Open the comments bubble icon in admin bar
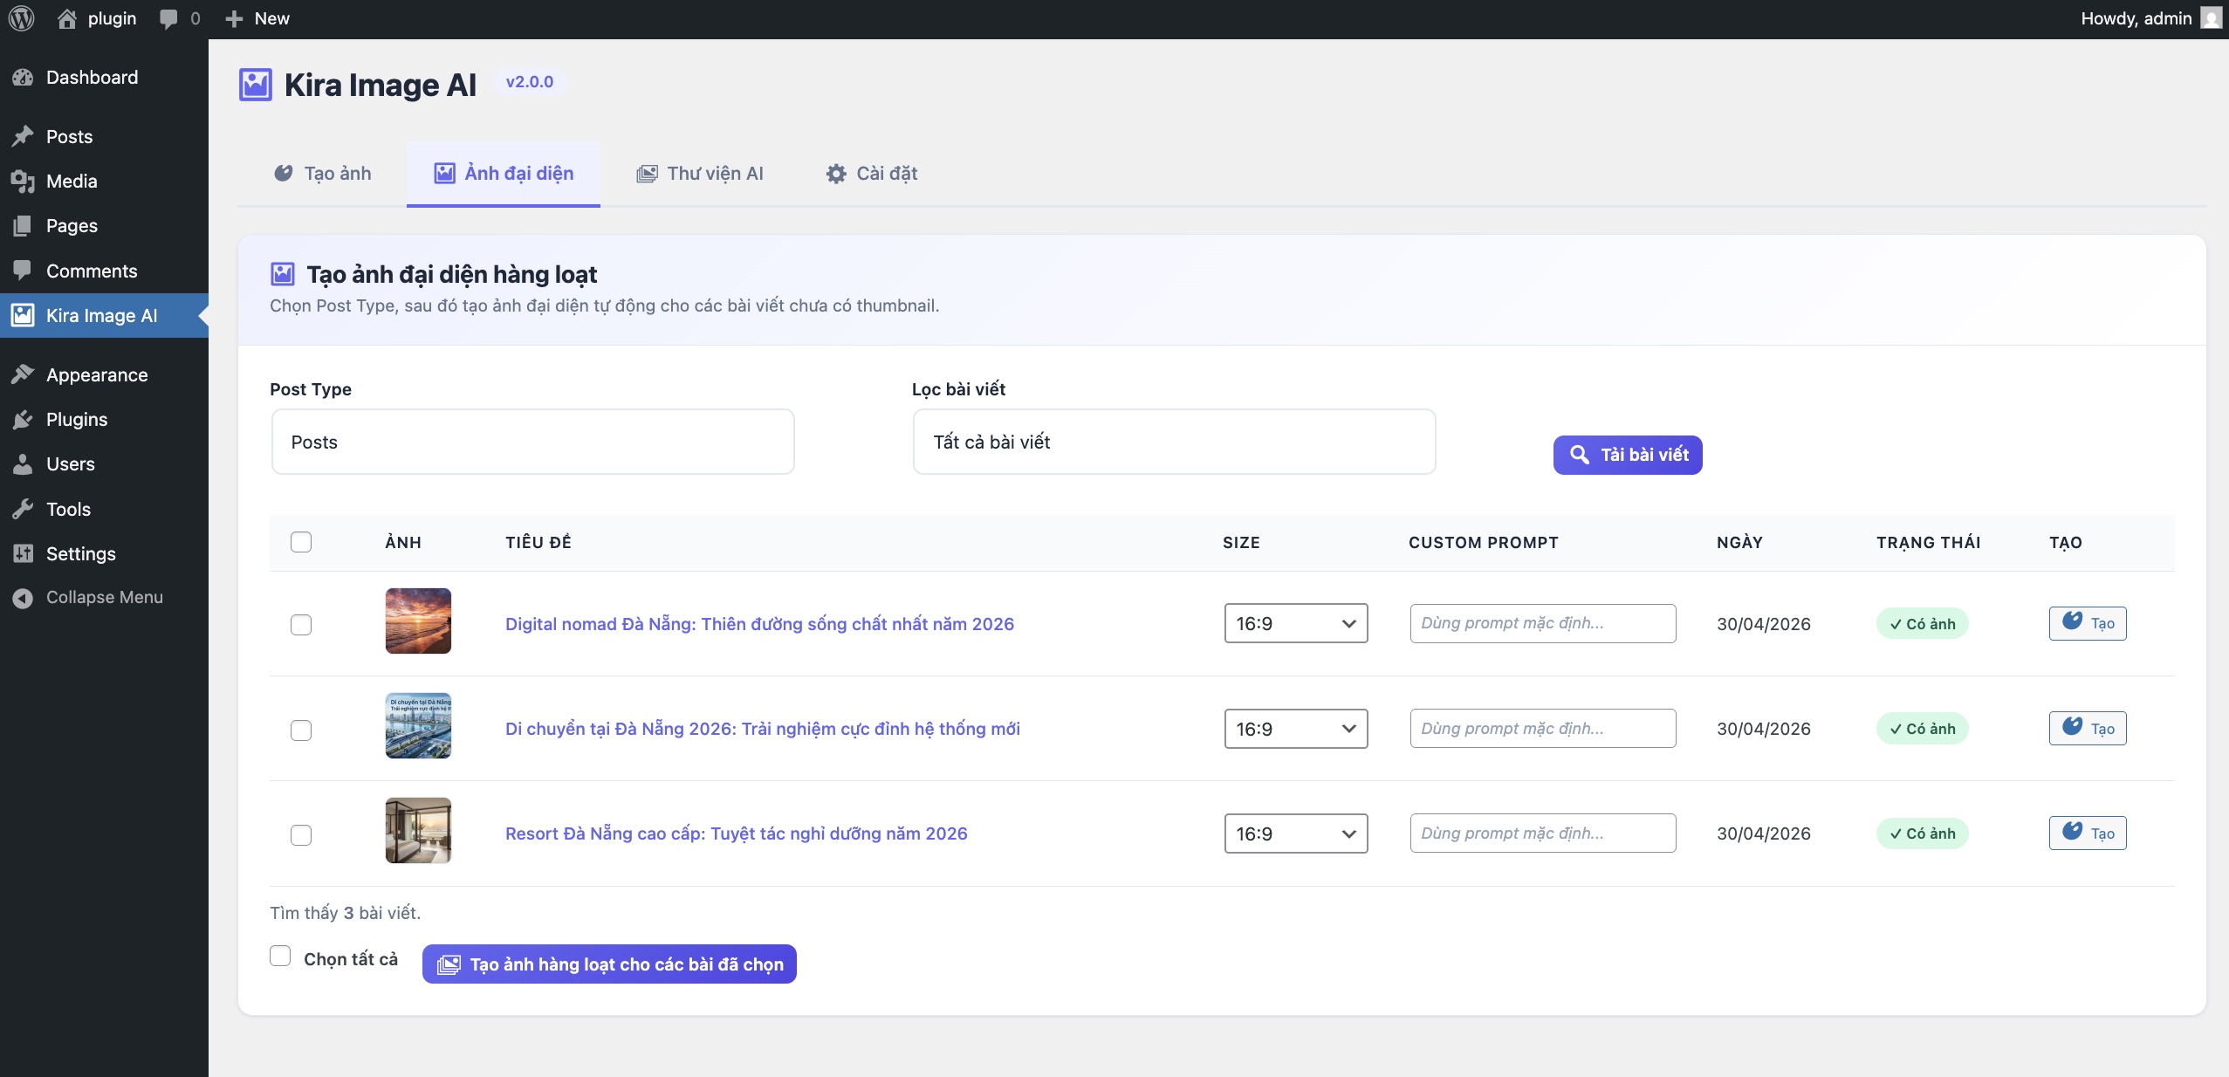The width and height of the screenshot is (2229, 1077). 168,19
